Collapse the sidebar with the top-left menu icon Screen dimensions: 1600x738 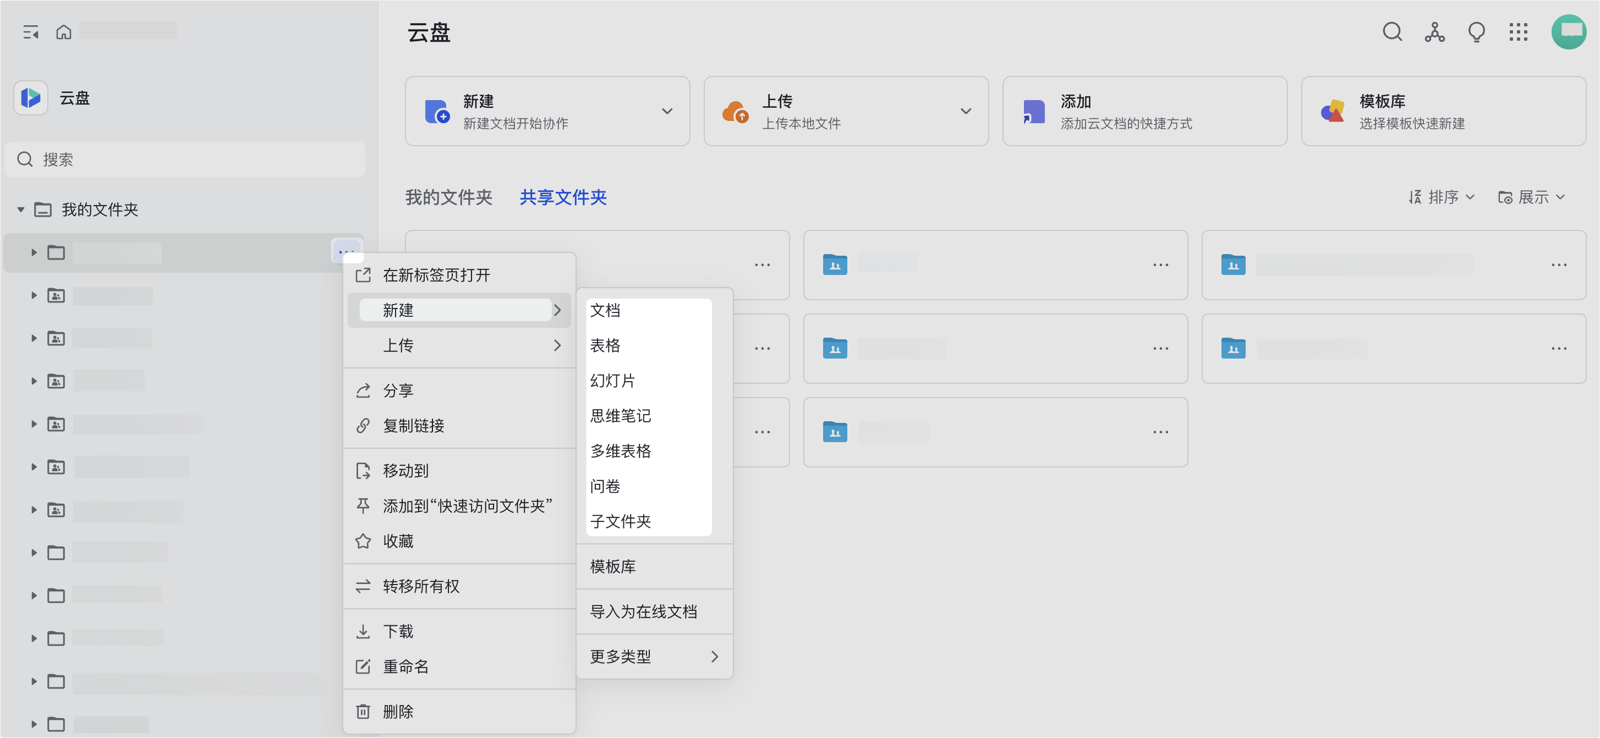tap(30, 32)
